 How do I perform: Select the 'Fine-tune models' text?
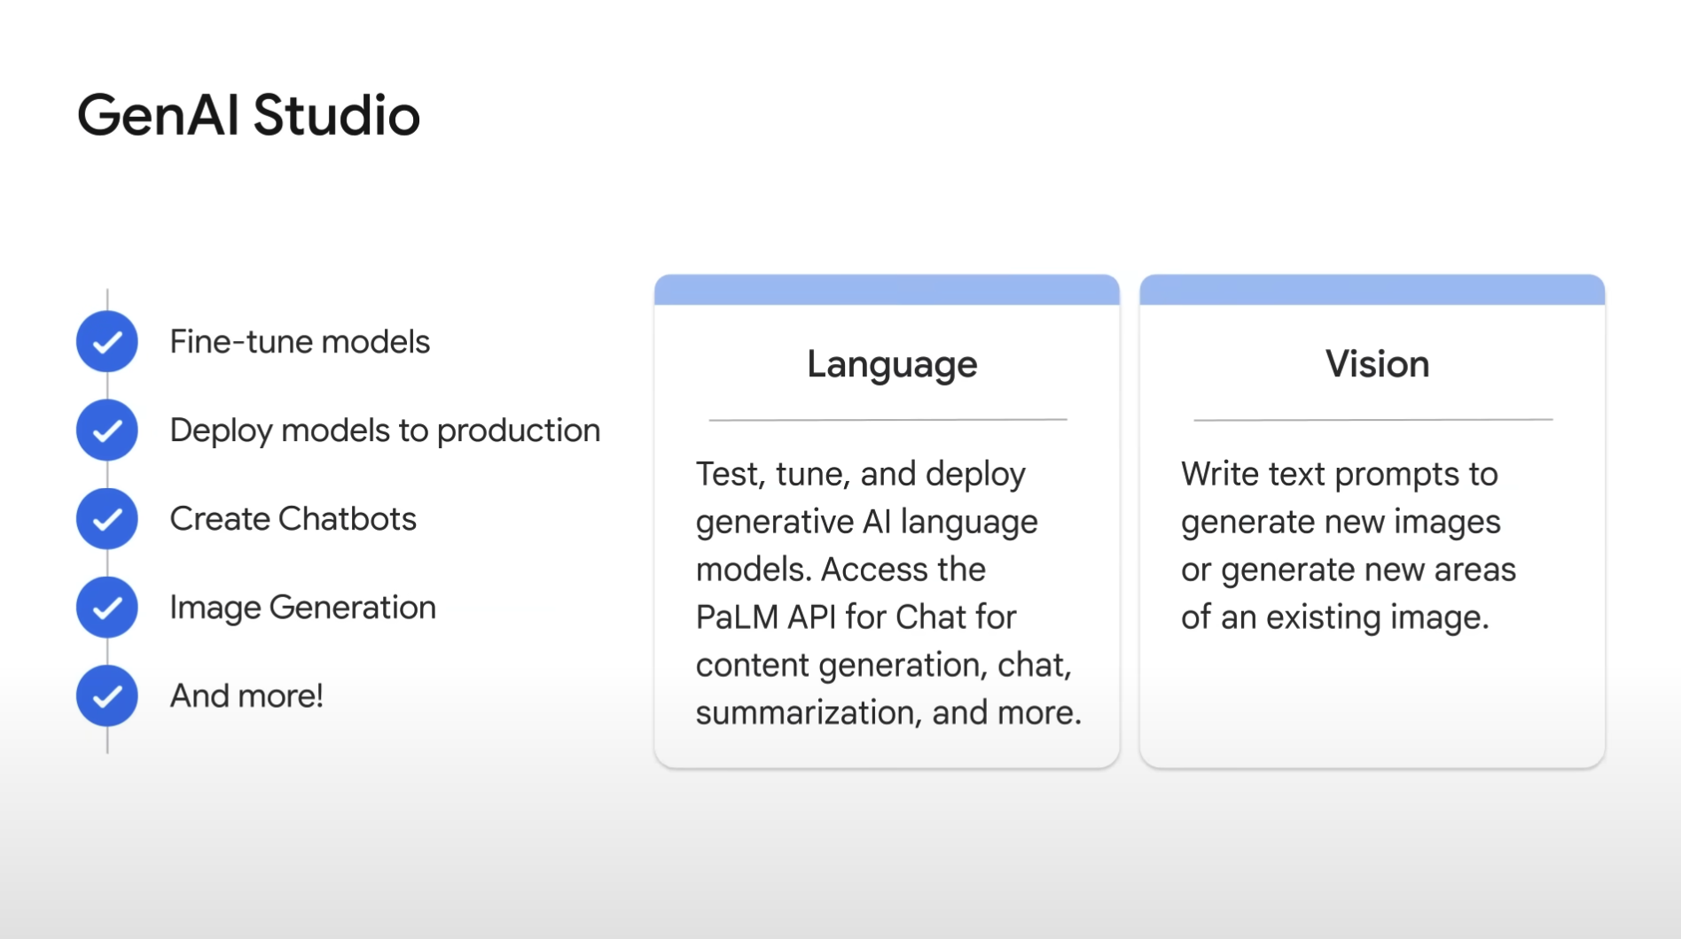[x=300, y=342]
